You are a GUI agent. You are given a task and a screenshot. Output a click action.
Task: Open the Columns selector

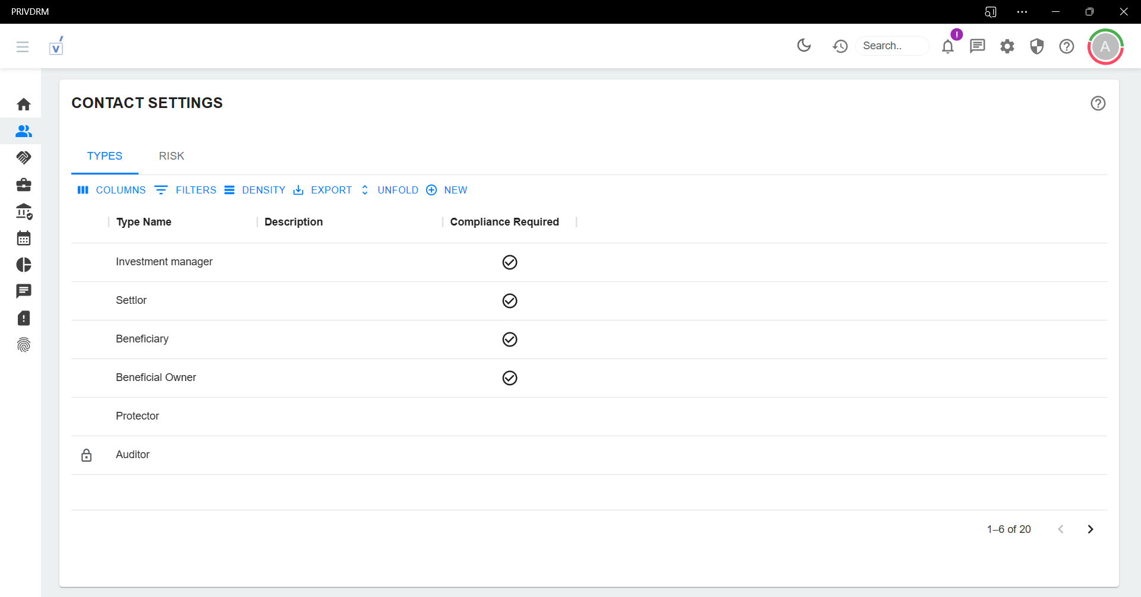[112, 190]
